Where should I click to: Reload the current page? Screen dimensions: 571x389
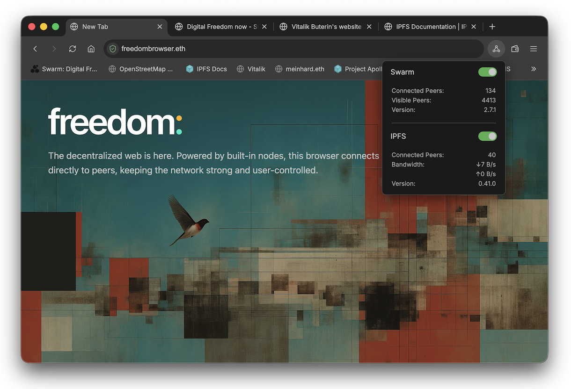73,49
